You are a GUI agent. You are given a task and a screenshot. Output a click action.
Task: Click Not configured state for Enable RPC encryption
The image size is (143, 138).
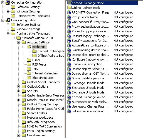tap(124, 64)
